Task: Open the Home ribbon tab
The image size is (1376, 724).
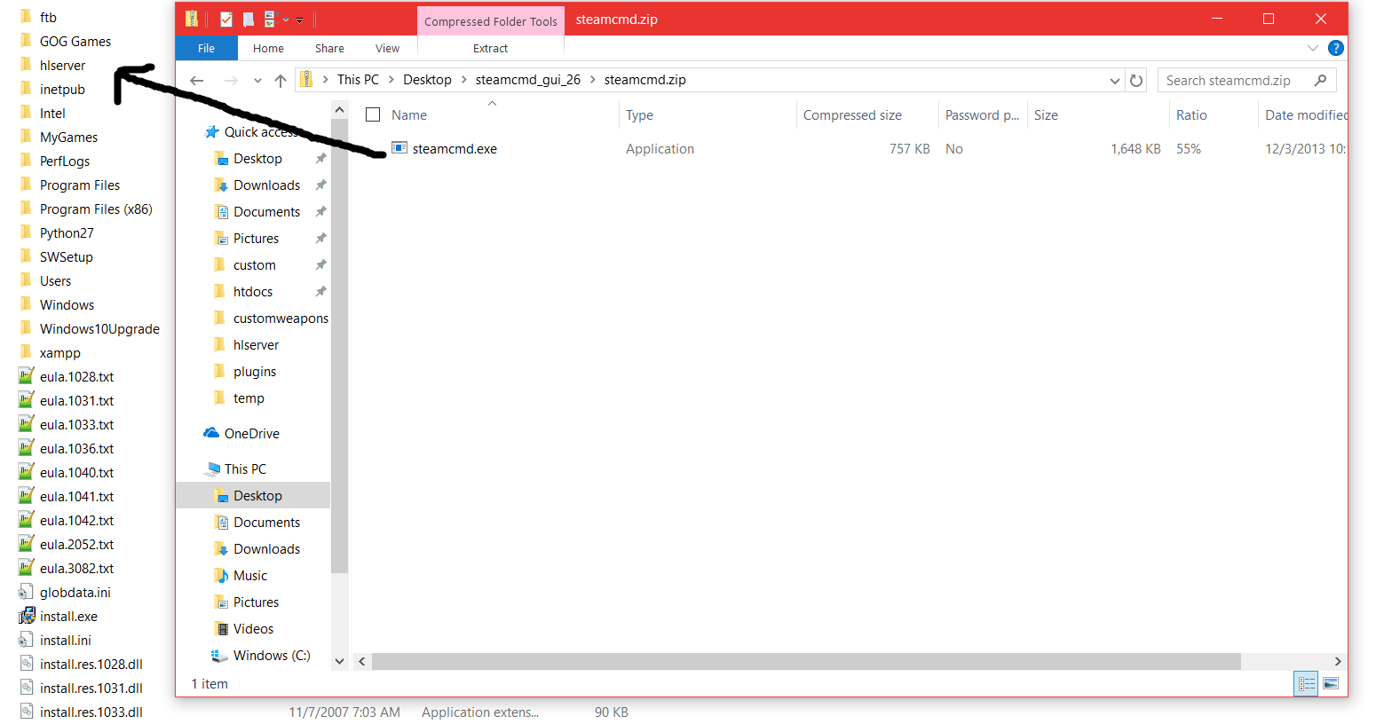Action: point(268,48)
